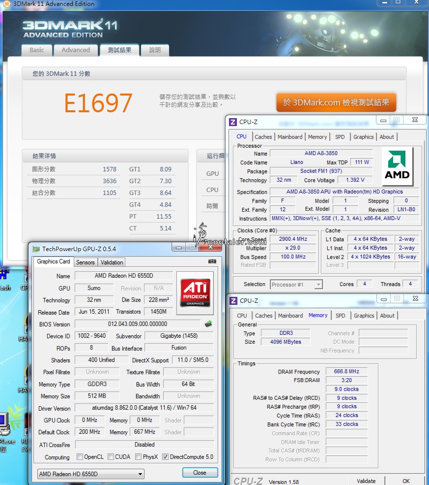Click the Driver Version field in GPU-Z
The height and width of the screenshot is (485, 429).
pyautogui.click(x=144, y=408)
